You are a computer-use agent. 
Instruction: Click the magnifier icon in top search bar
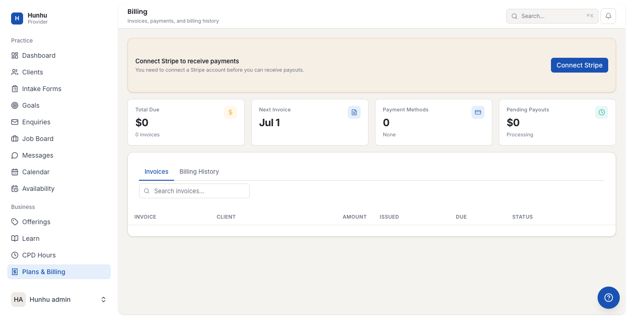point(514,16)
